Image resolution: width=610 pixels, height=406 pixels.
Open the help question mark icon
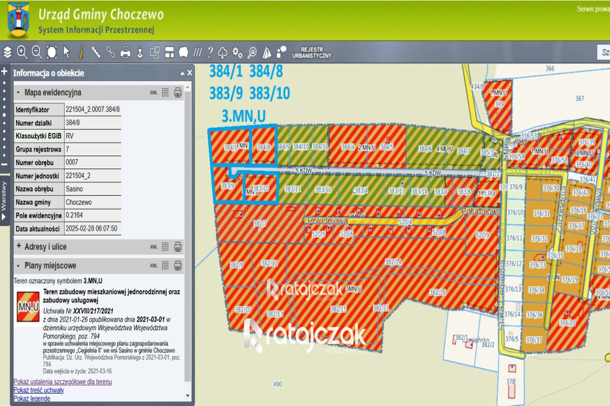209,52
